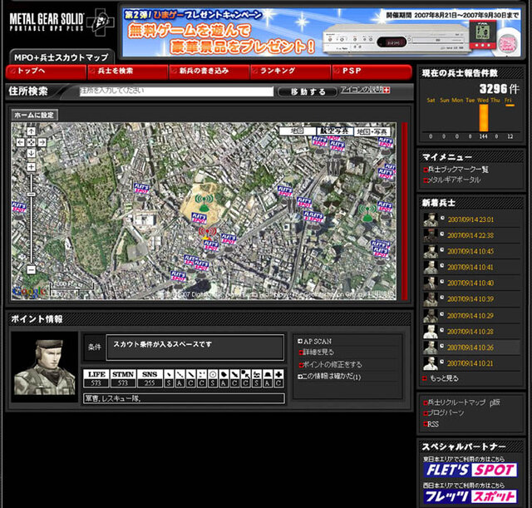Open the 新兵の書き込み menu tab

coord(209,72)
